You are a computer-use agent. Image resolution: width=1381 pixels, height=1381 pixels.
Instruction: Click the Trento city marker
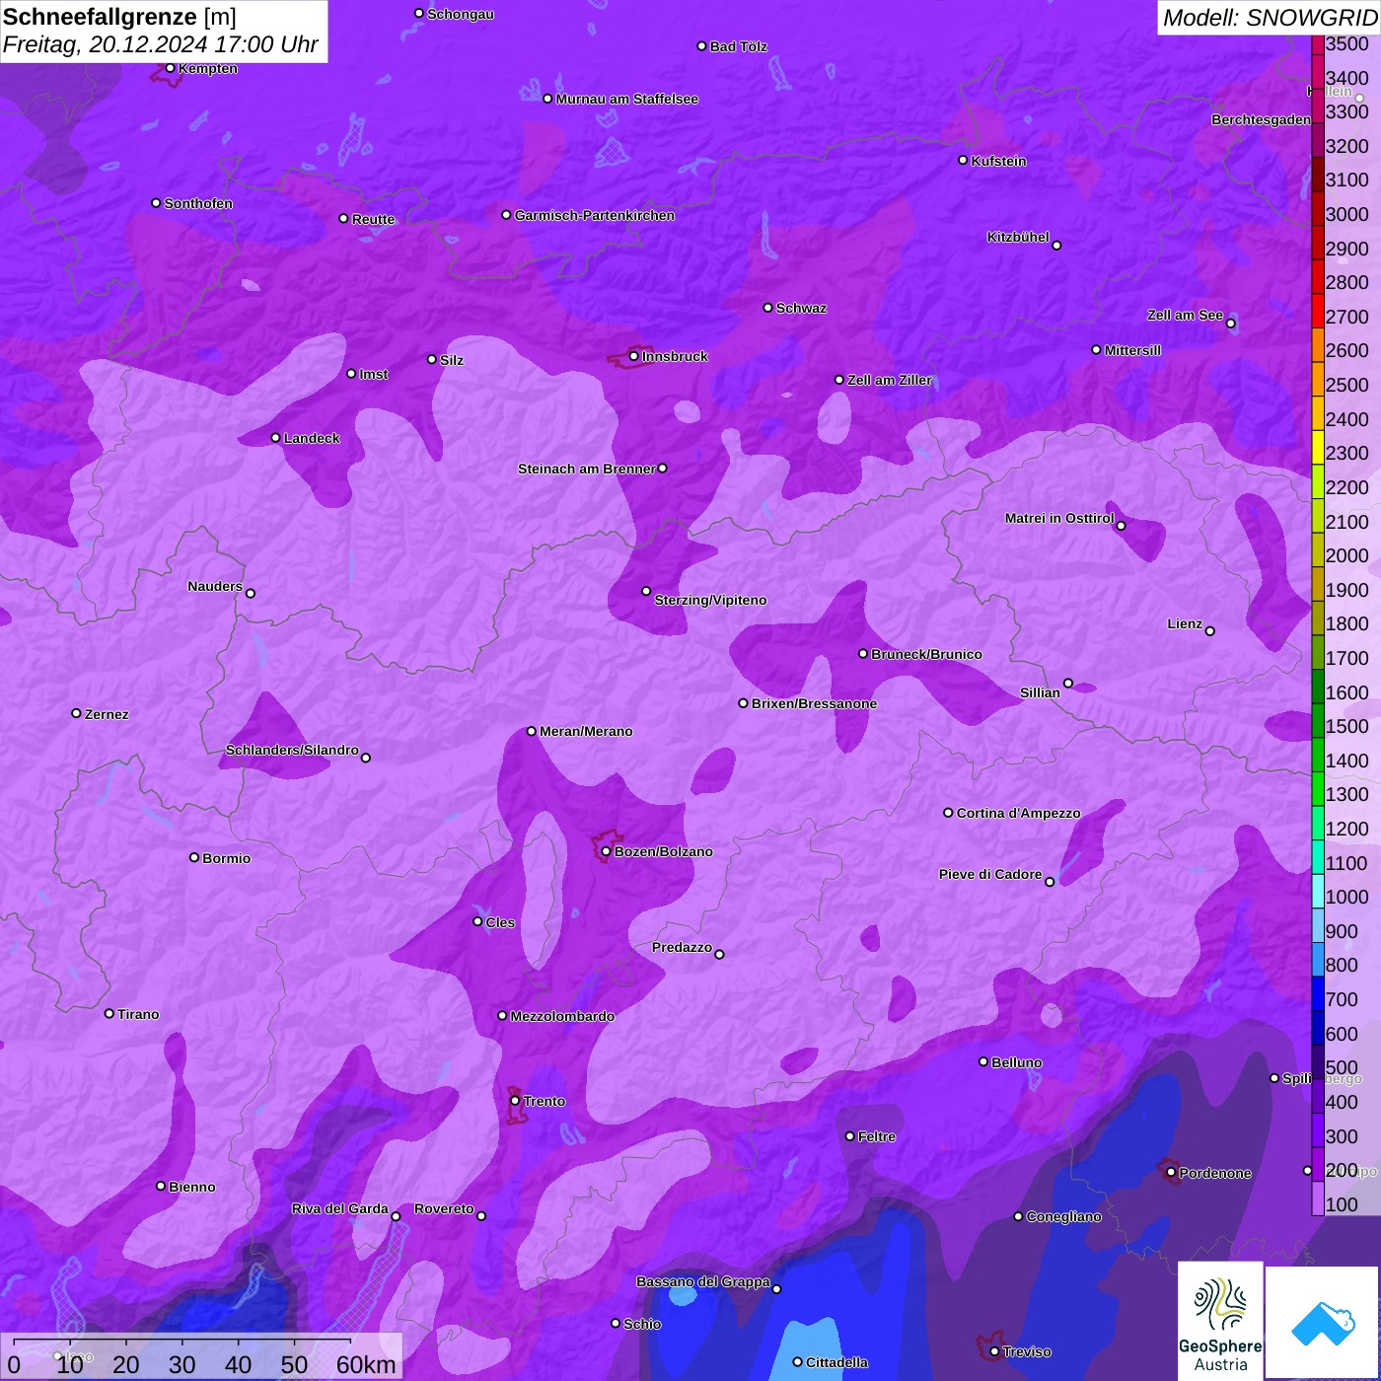515,1101
